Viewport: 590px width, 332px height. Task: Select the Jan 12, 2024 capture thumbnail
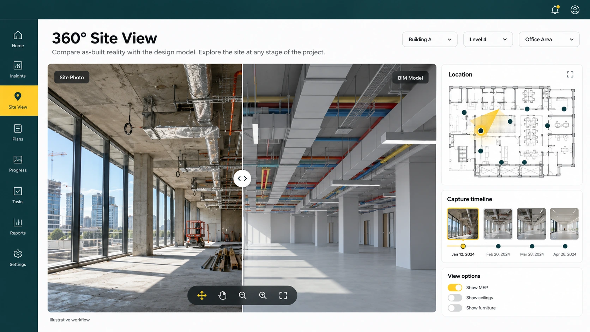point(463,224)
